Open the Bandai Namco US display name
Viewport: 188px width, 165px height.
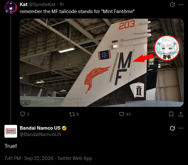40,128
